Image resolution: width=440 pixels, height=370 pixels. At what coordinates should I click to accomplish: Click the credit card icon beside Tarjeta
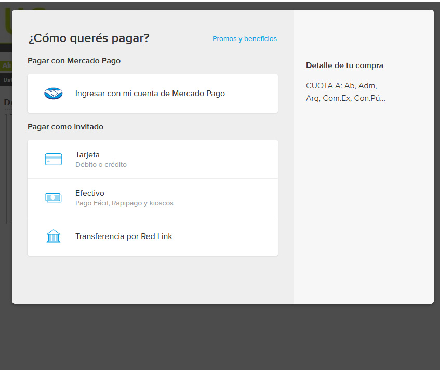pyautogui.click(x=54, y=159)
